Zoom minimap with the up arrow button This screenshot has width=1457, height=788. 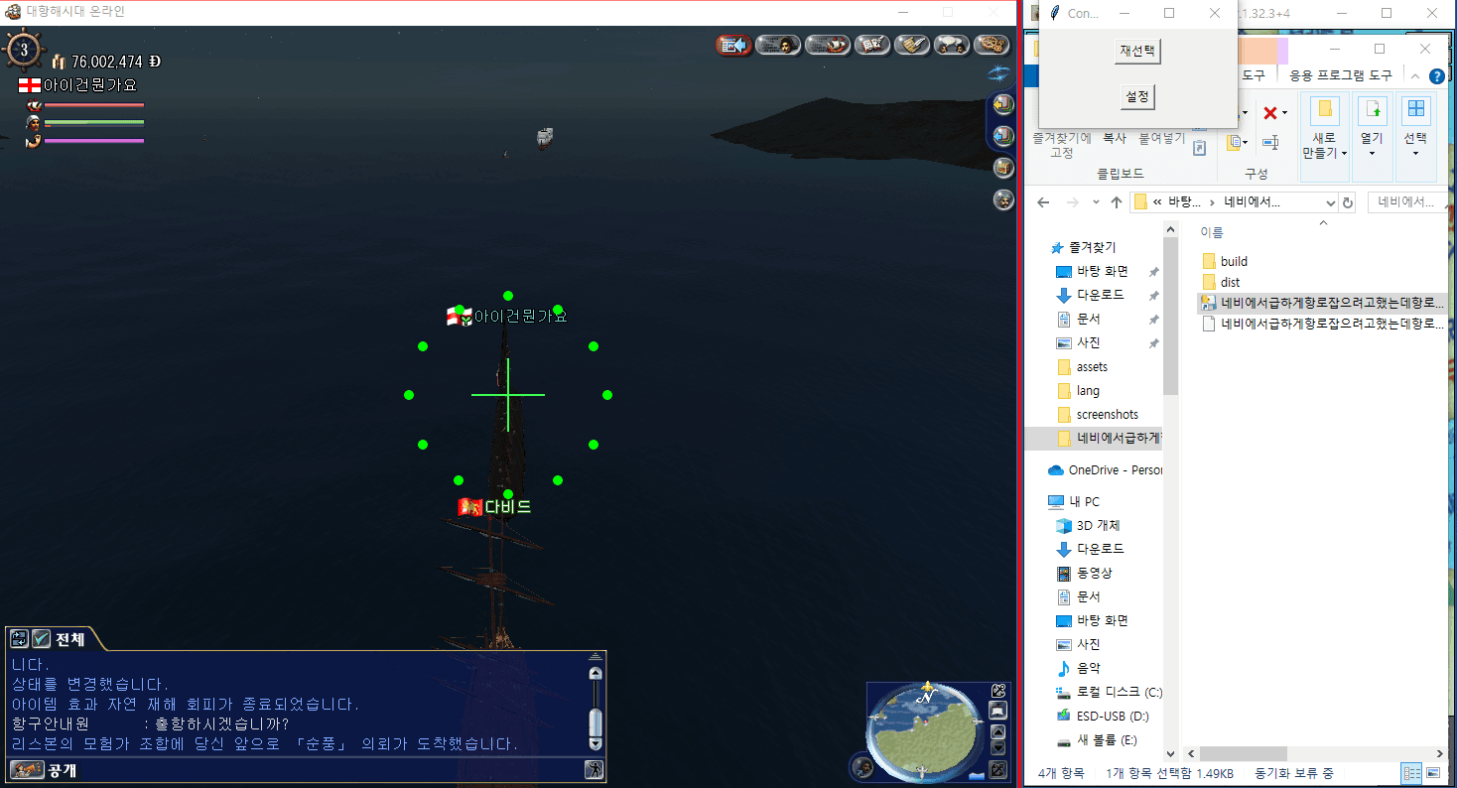pyautogui.click(x=998, y=731)
